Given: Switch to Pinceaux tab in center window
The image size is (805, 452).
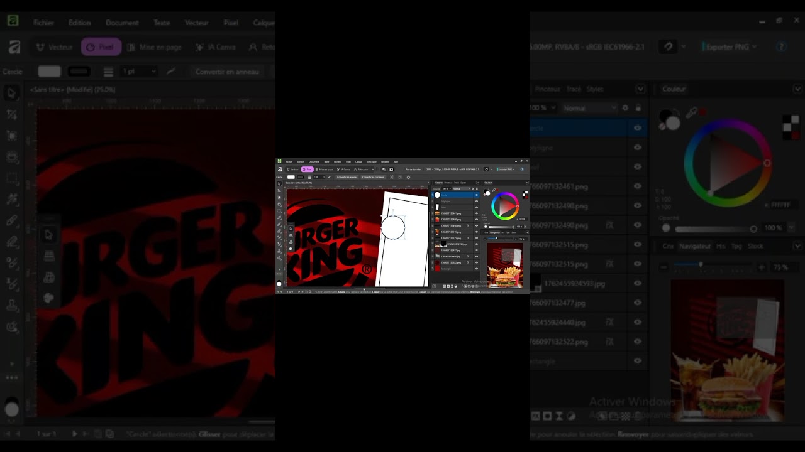Looking at the screenshot, I should pyautogui.click(x=448, y=183).
